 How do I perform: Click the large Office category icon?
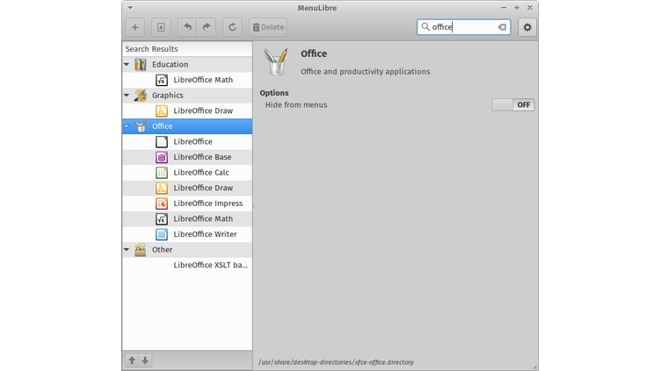click(277, 62)
